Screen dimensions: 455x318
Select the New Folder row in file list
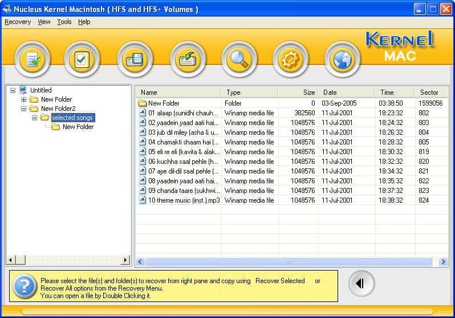(291, 103)
